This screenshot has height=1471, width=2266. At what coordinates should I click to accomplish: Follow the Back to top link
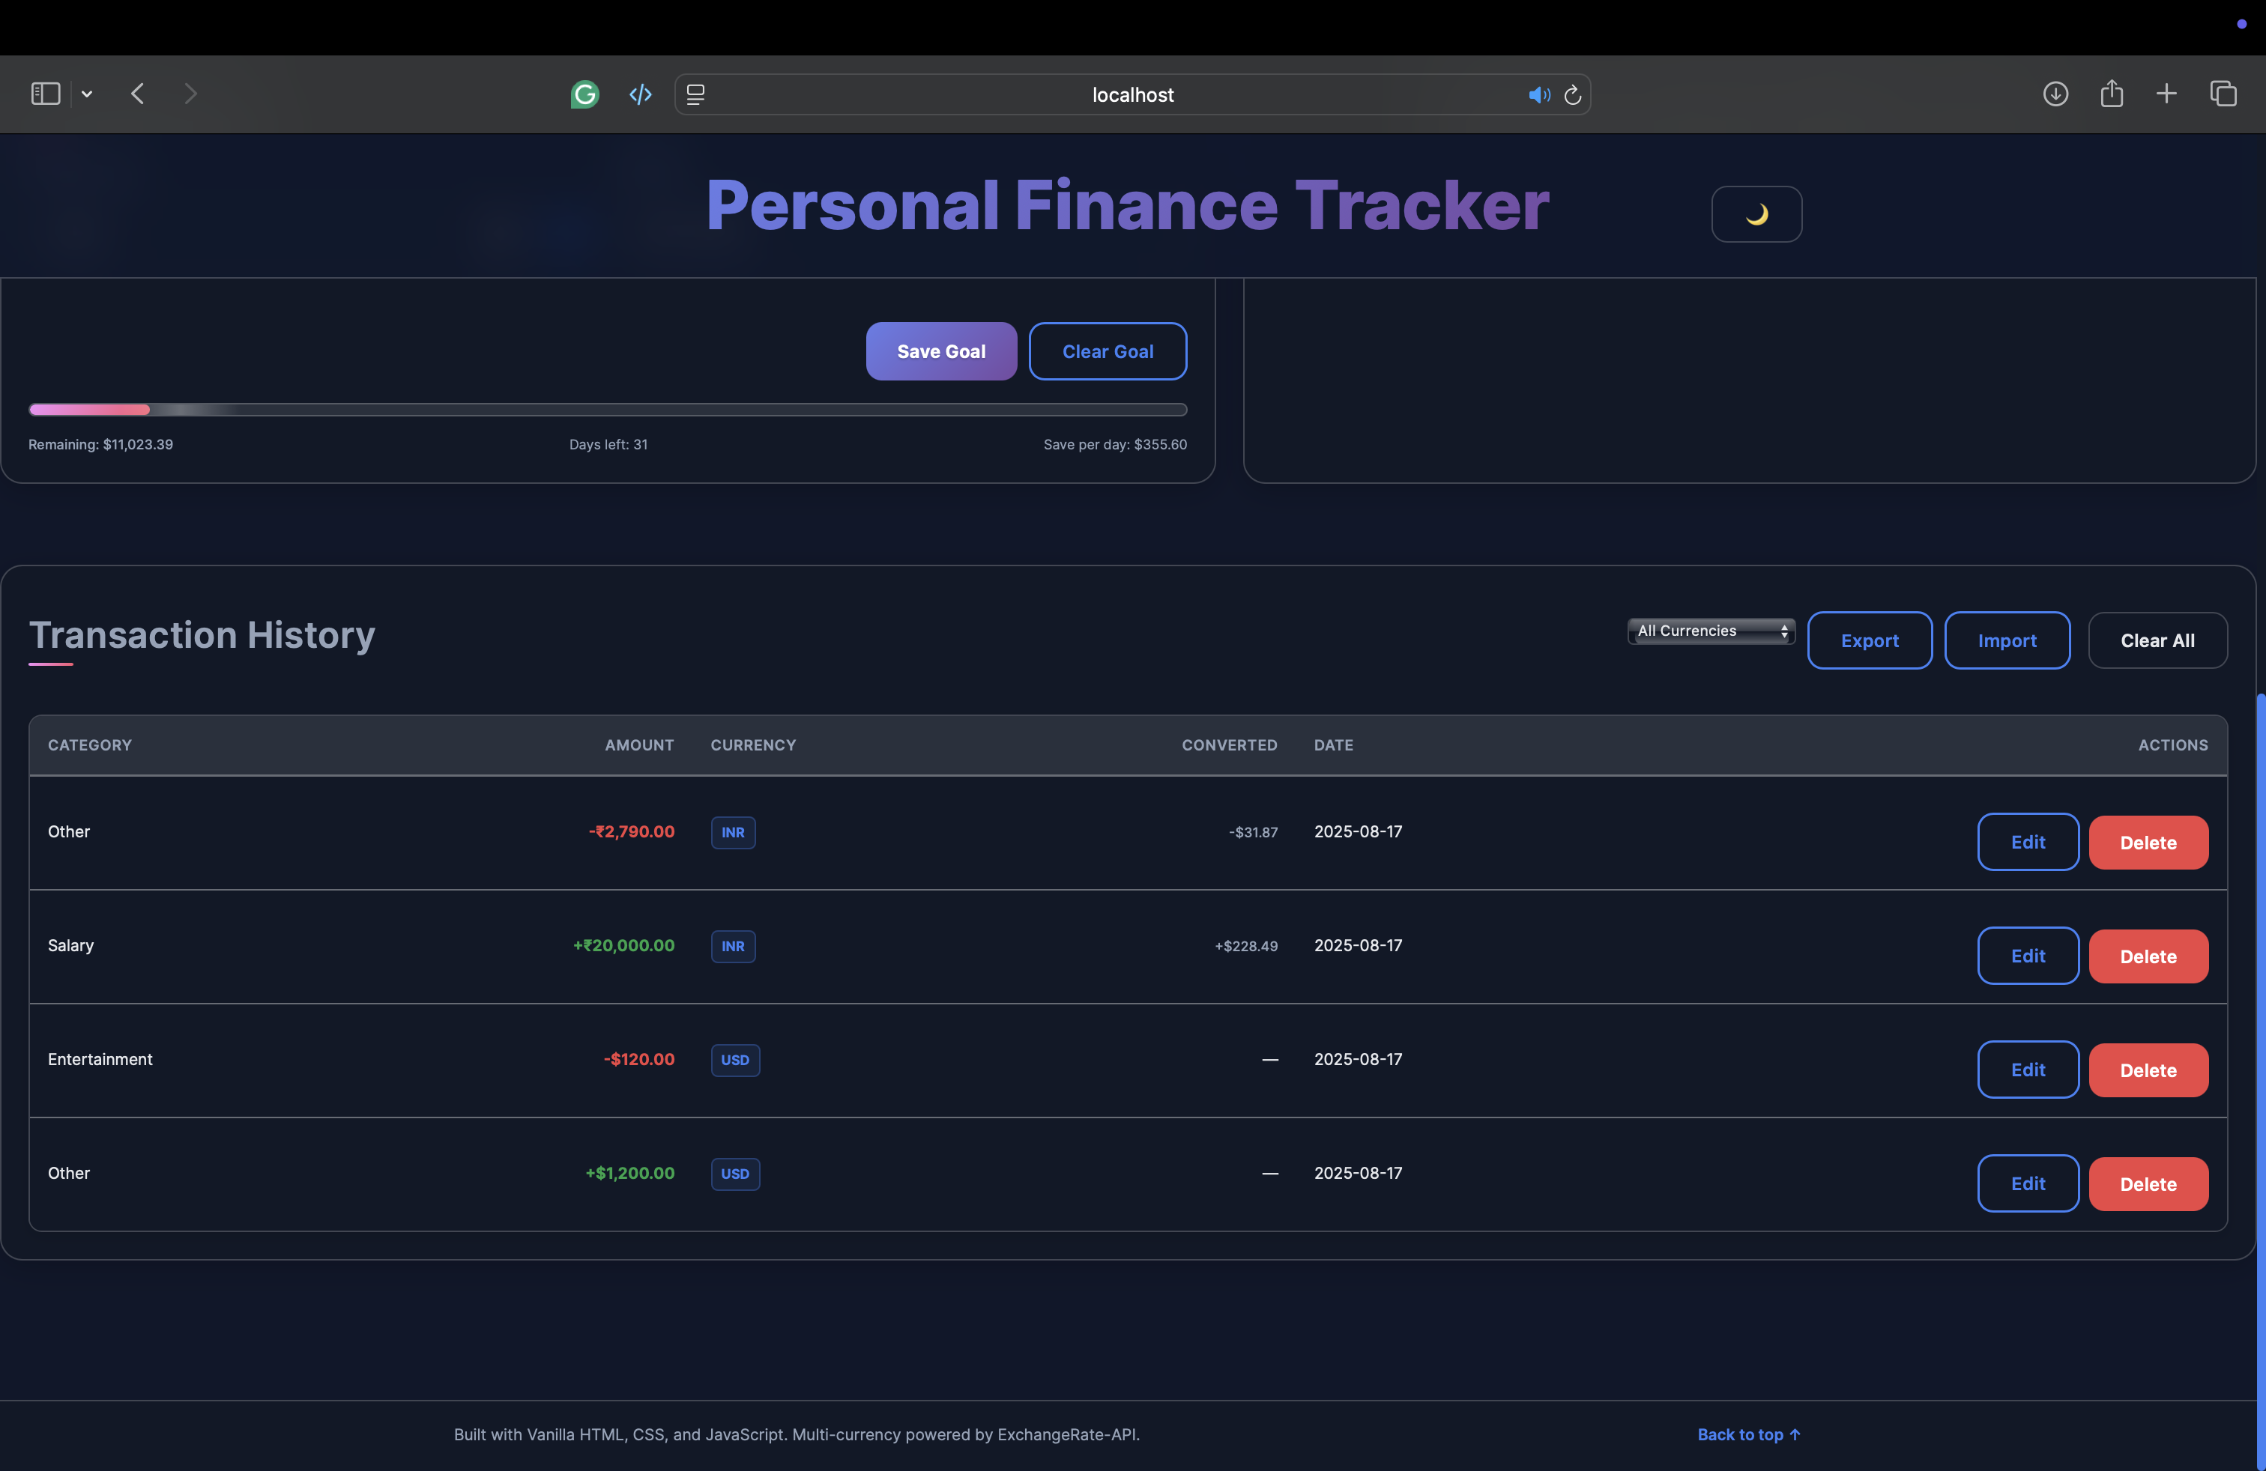[x=1748, y=1434]
